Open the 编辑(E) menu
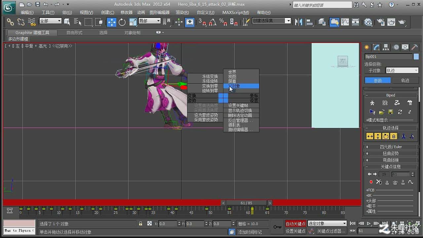This screenshot has height=238, width=423. pyautogui.click(x=27, y=13)
